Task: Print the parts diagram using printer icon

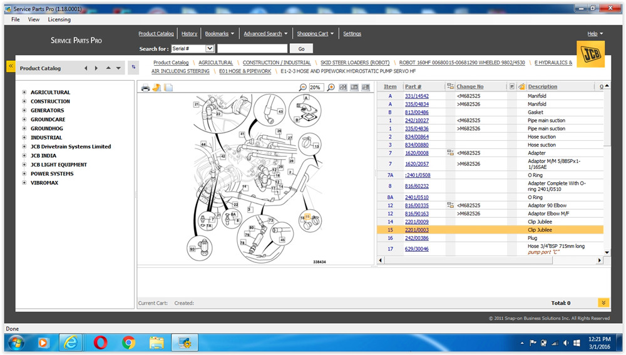Action: coord(146,88)
